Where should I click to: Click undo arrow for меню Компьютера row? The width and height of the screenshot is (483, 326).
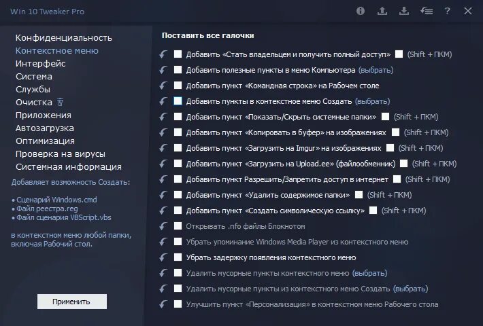[163, 70]
